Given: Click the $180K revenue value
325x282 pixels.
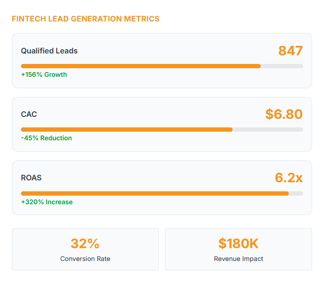Looking at the screenshot, I should click(238, 243).
